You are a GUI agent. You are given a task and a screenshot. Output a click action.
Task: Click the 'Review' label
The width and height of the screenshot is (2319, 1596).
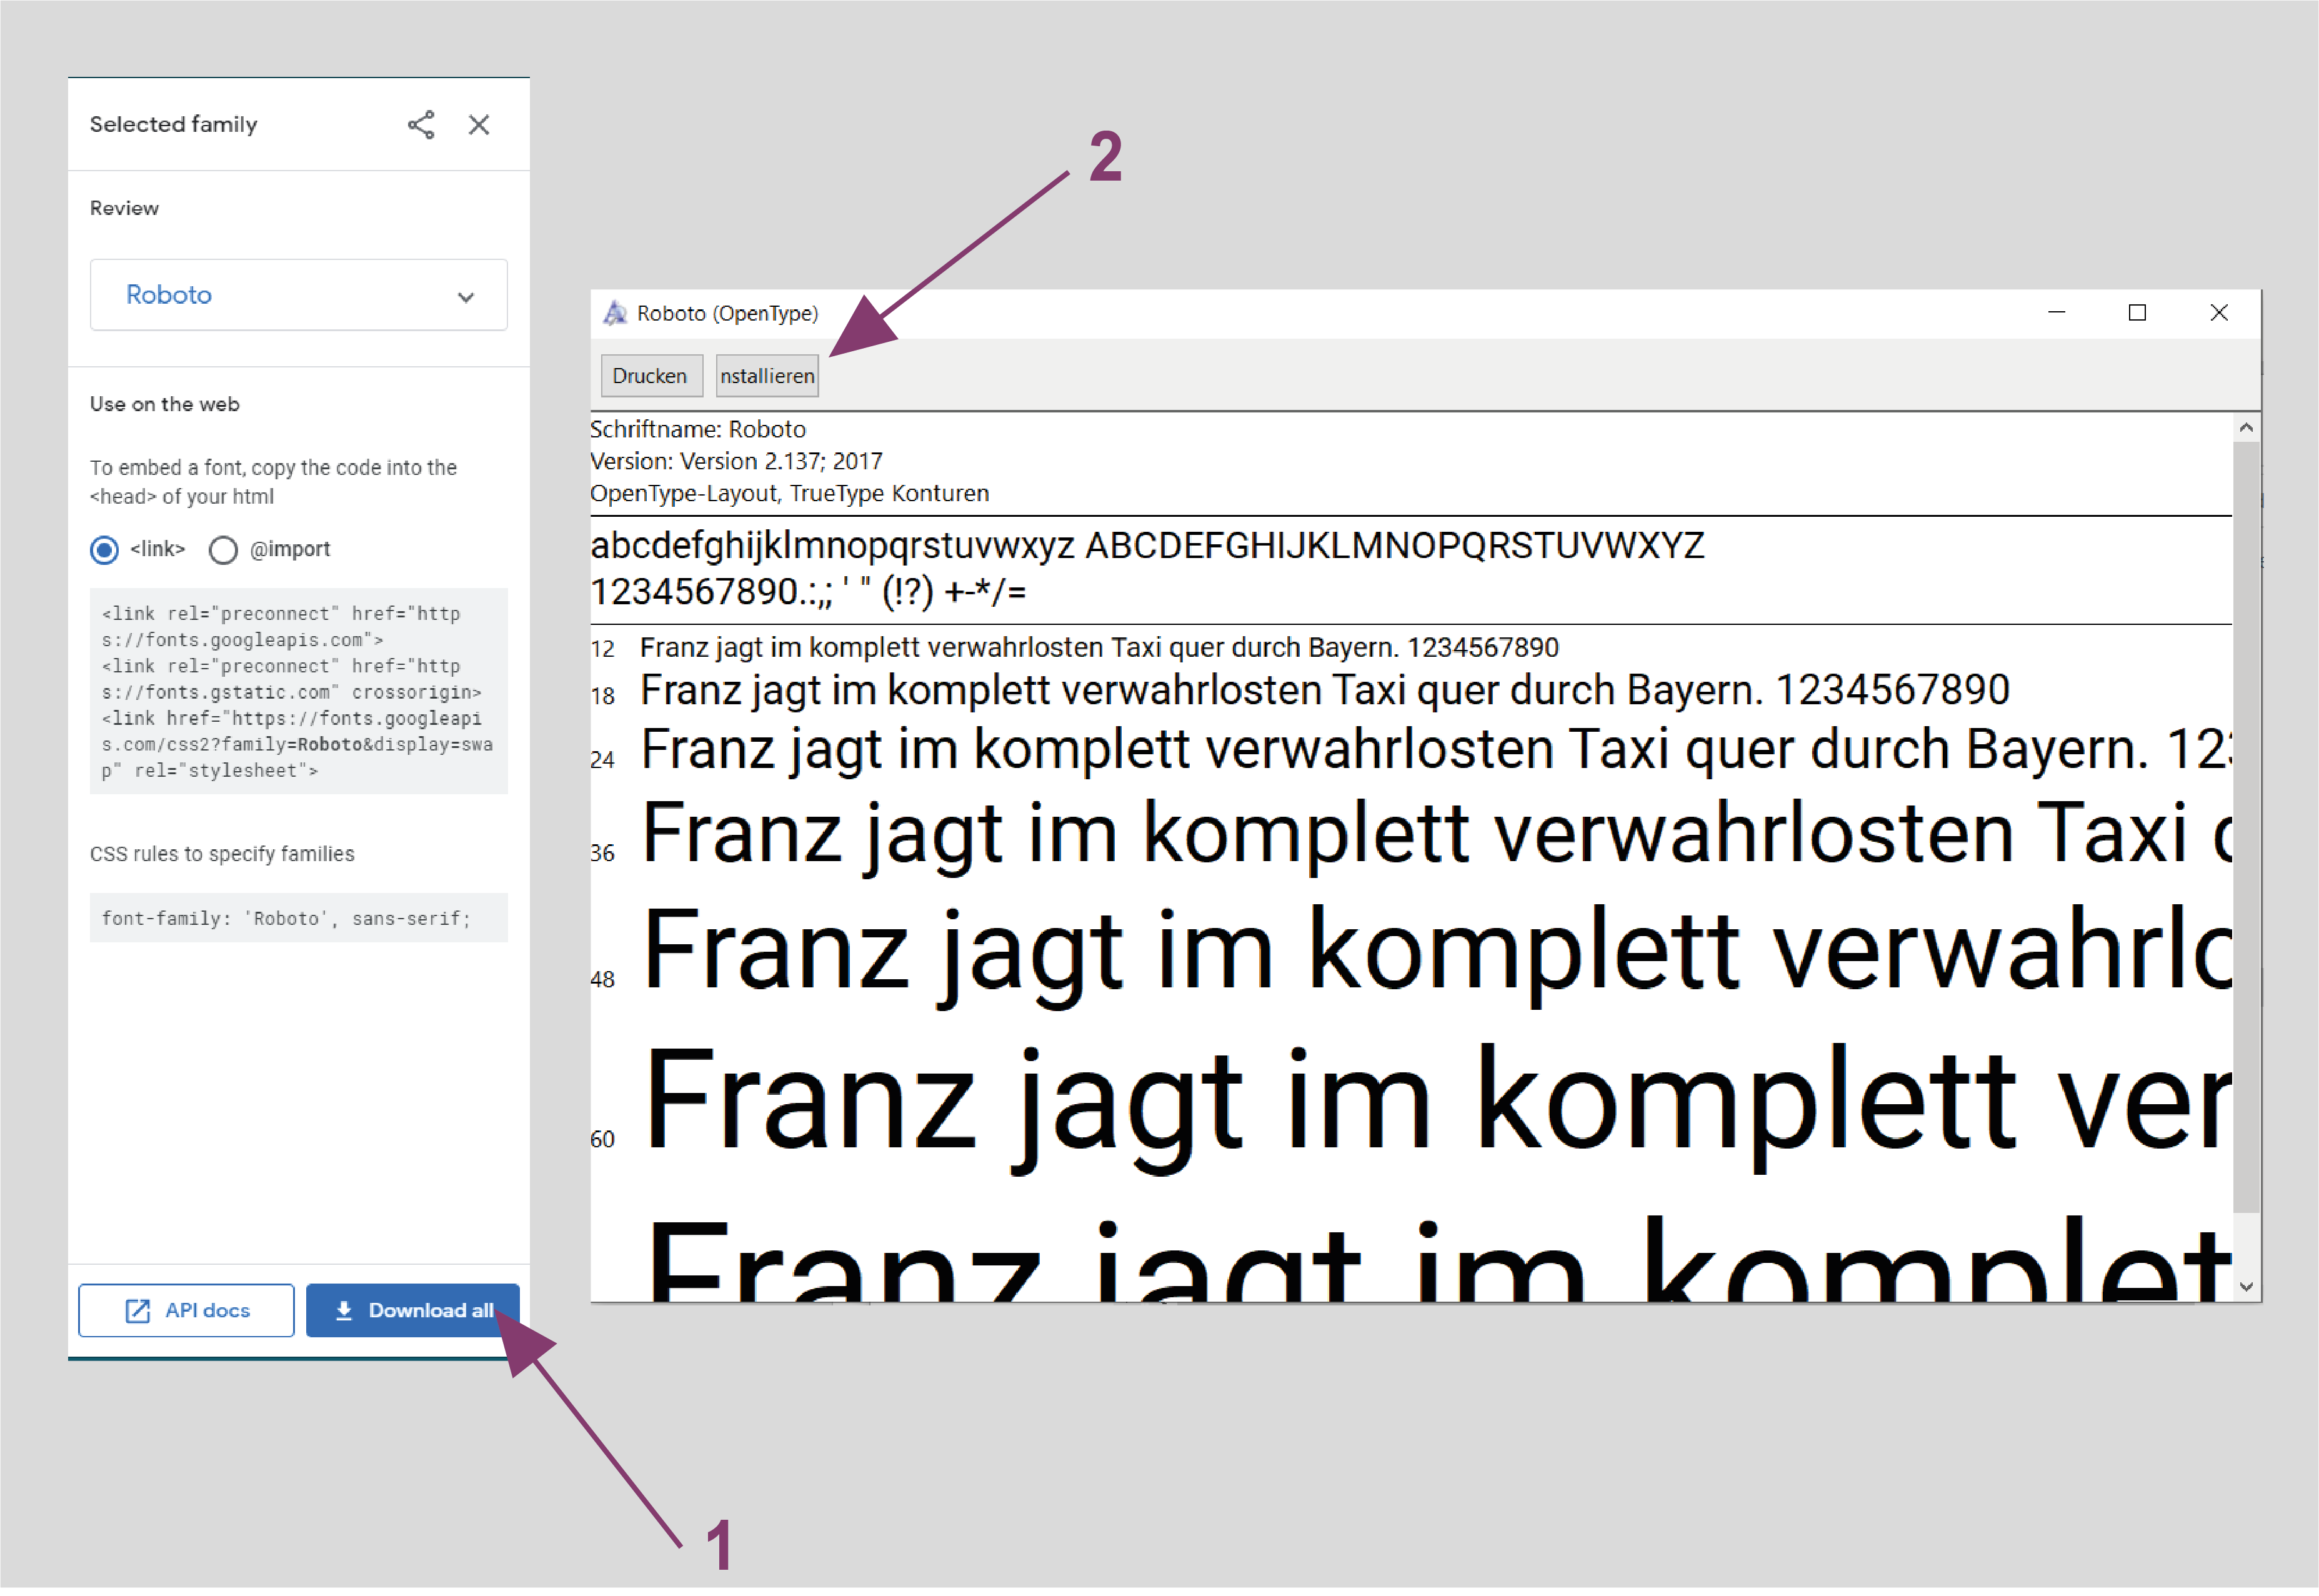[x=124, y=209]
